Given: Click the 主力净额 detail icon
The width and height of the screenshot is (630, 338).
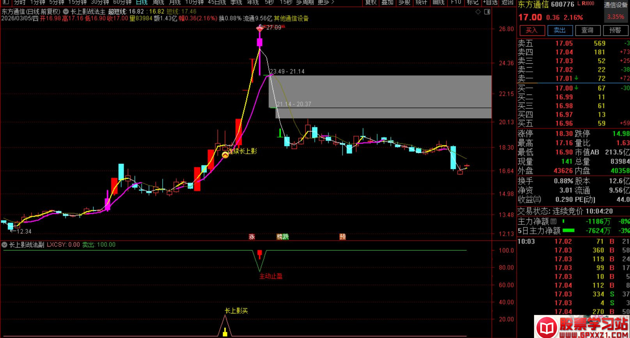Looking at the screenshot, I should (x=553, y=221).
